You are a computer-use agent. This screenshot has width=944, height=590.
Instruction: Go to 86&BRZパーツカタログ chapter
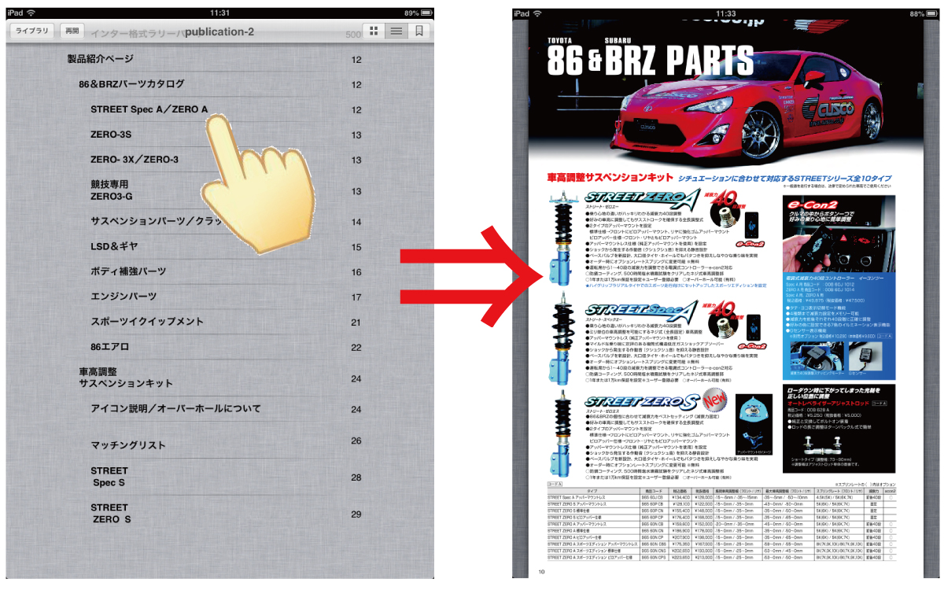coord(131,84)
